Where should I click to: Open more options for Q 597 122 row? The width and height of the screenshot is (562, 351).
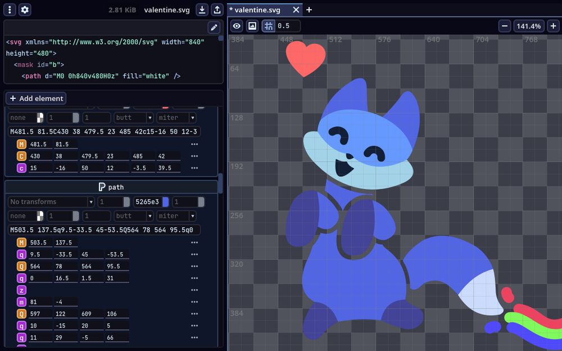click(194, 313)
